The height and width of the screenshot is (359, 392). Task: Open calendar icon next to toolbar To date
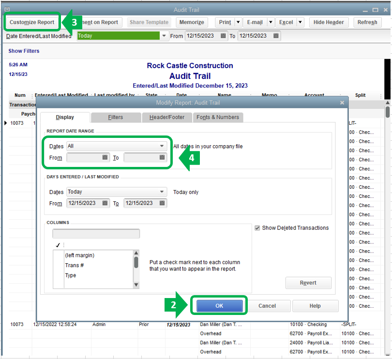pyautogui.click(x=276, y=36)
